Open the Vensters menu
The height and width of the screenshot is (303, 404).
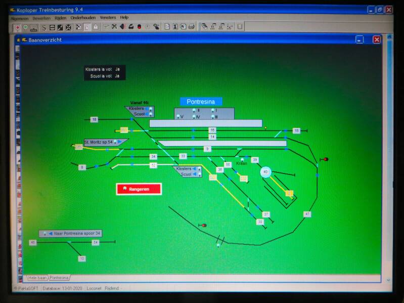click(x=108, y=18)
